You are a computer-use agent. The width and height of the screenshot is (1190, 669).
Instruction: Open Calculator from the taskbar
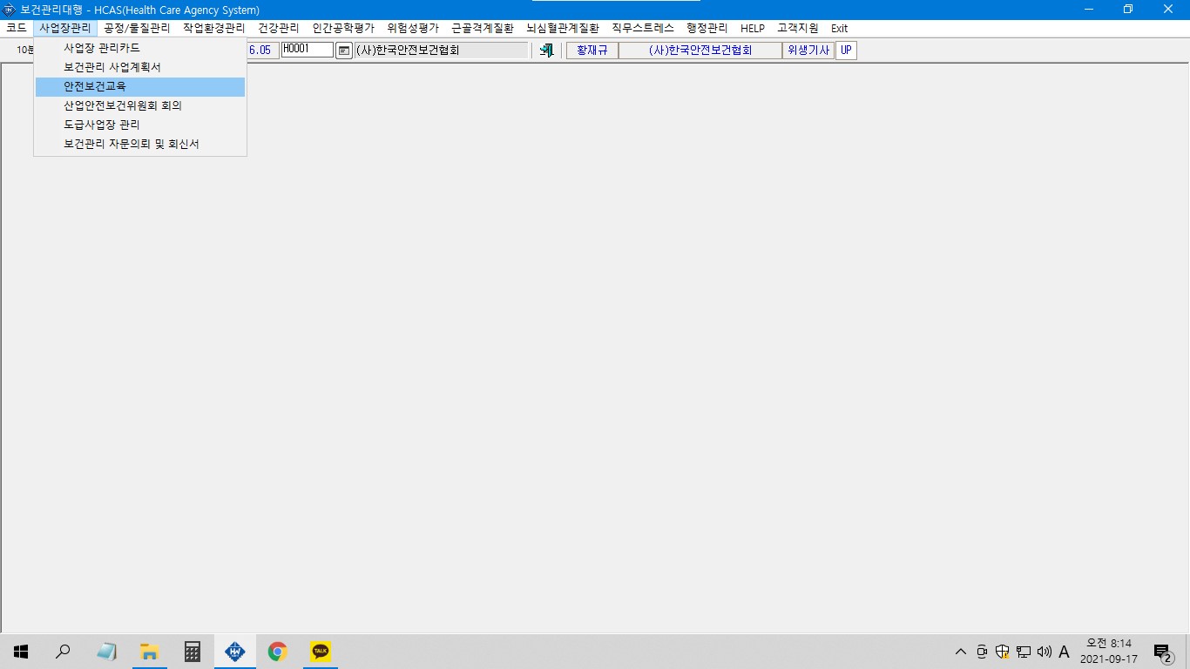(x=192, y=652)
